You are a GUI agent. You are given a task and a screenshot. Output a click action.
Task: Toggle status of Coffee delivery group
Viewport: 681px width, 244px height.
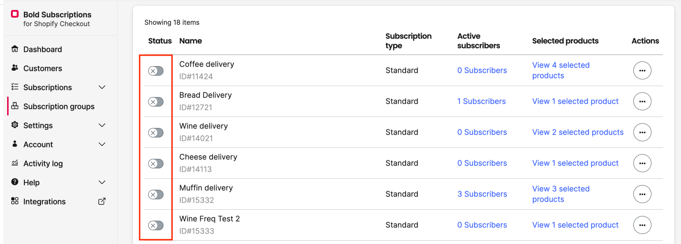(156, 71)
